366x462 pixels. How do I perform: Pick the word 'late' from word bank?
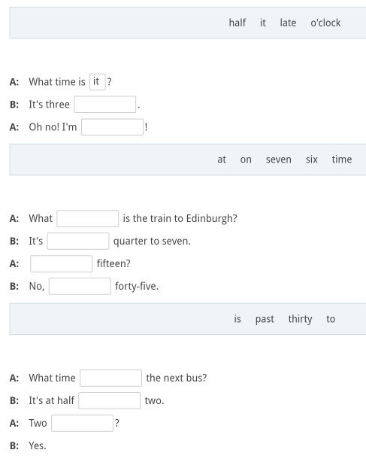[x=288, y=23]
